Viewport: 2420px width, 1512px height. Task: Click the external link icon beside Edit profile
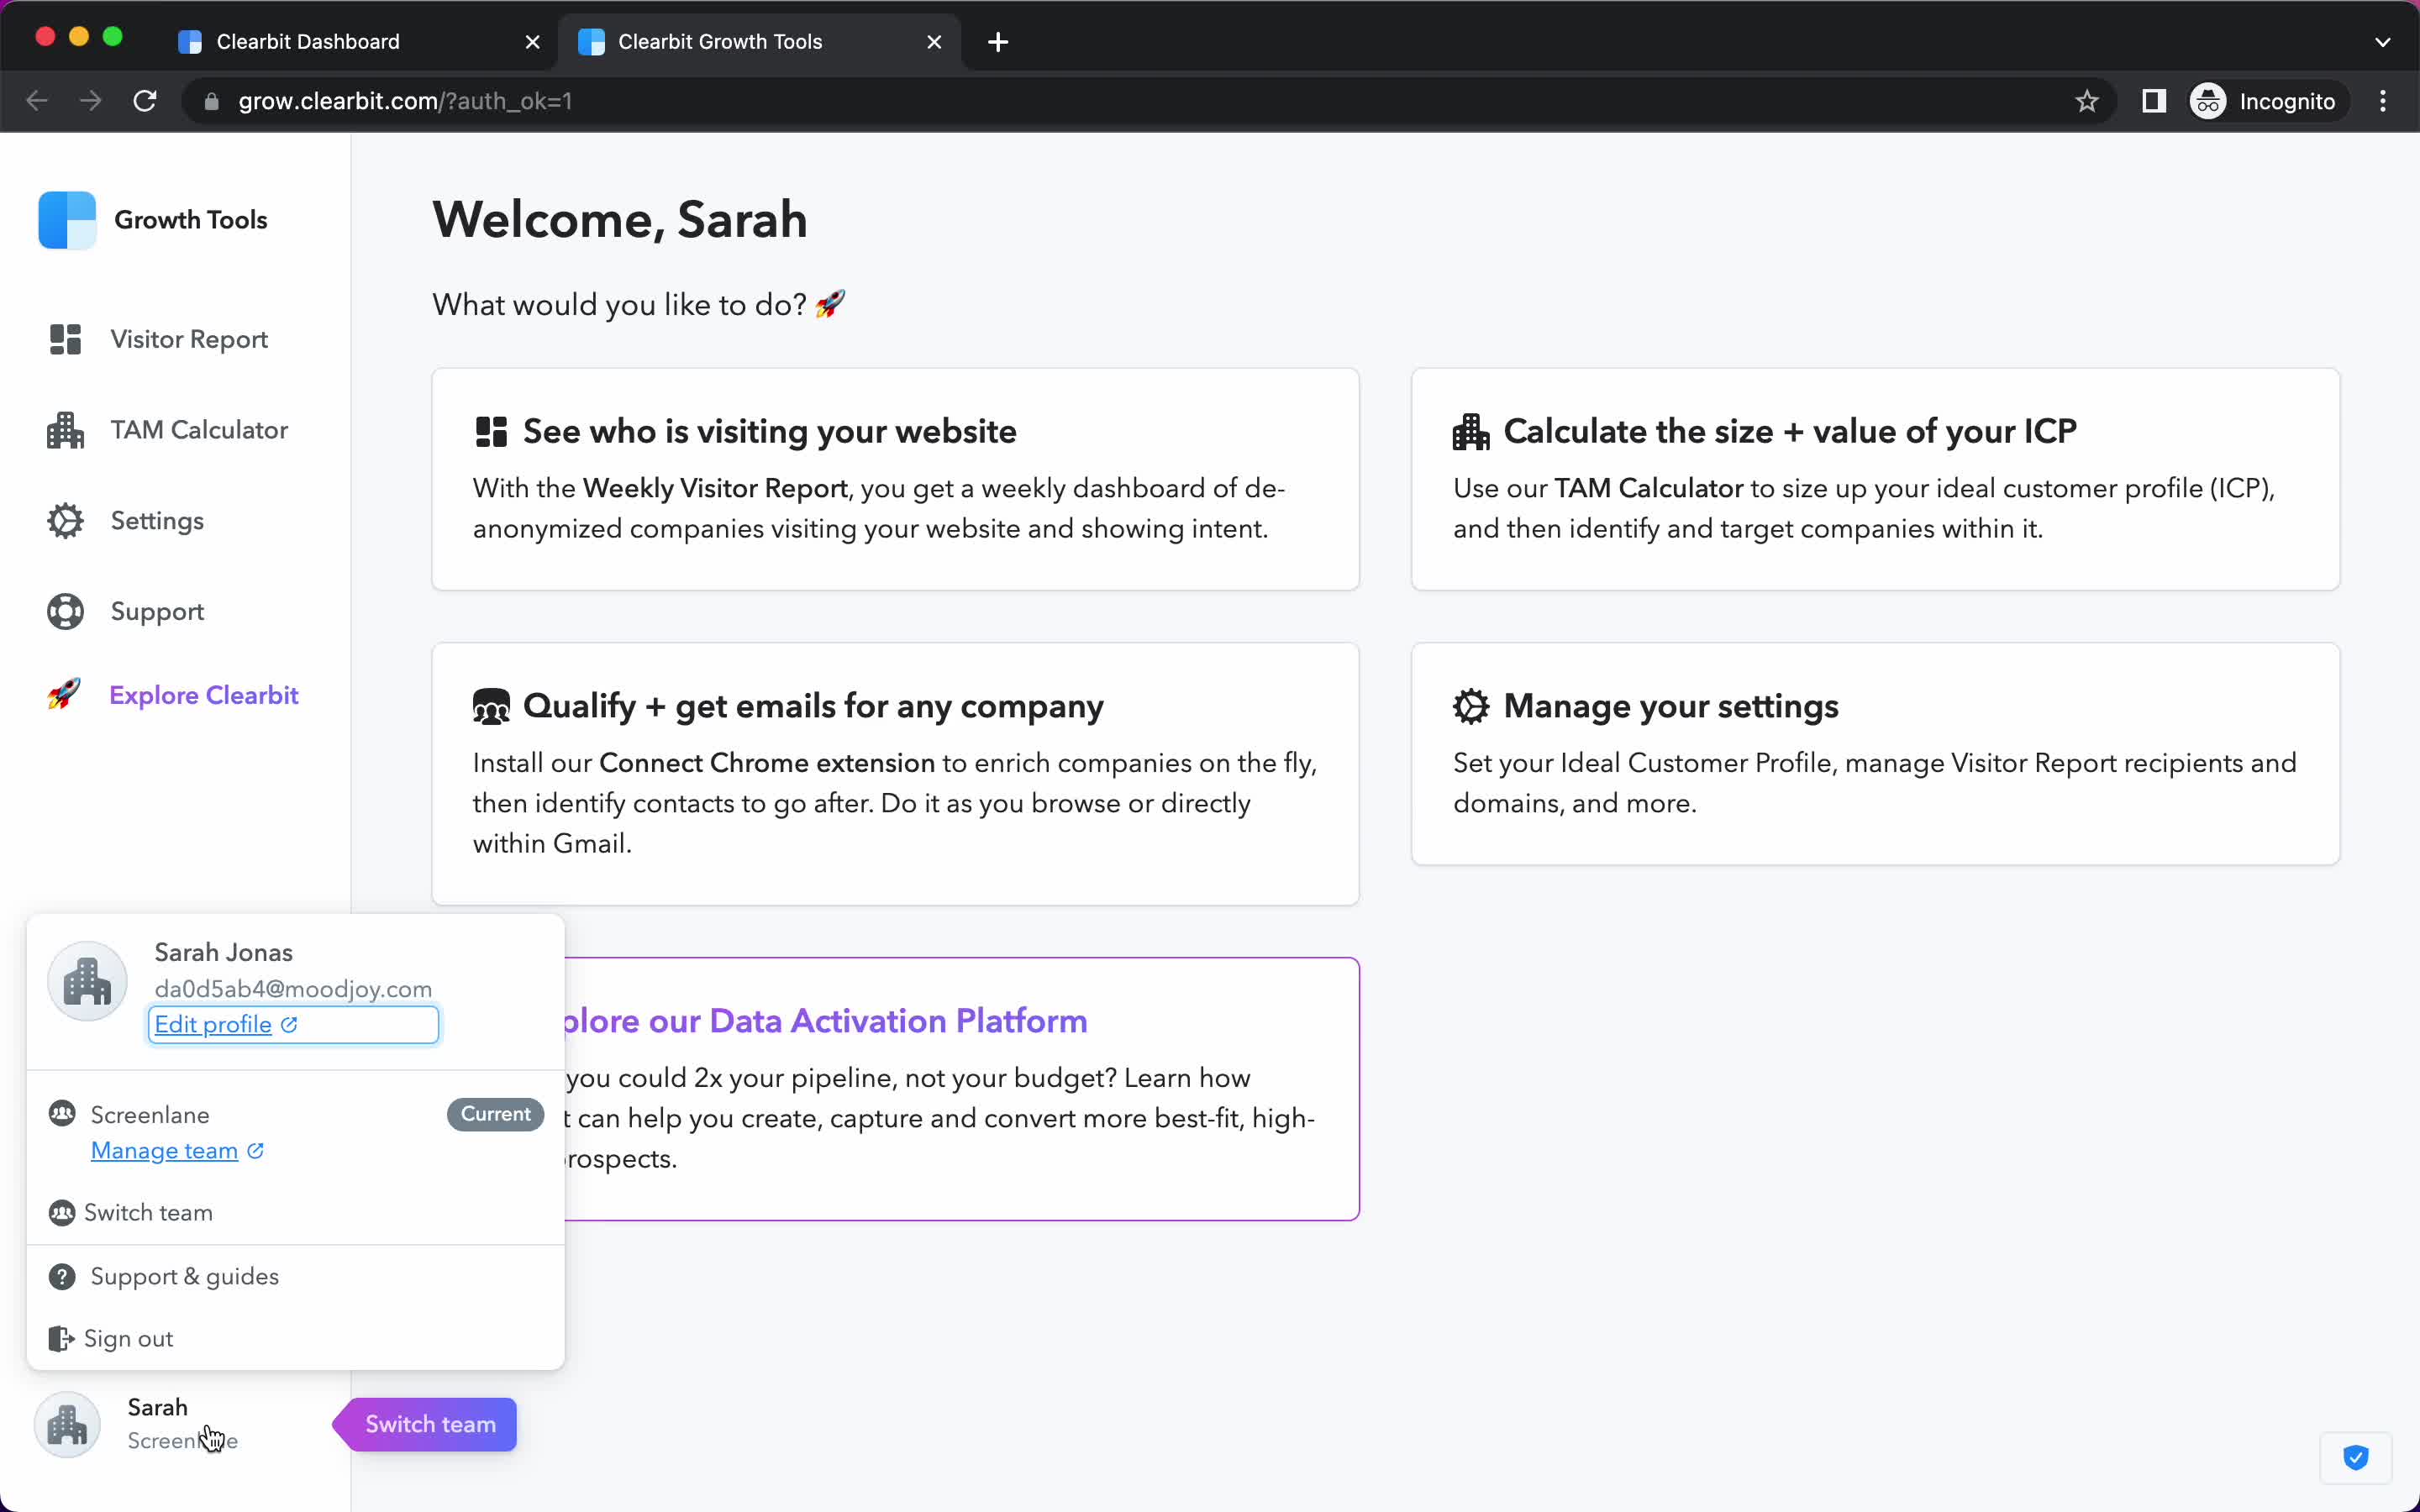click(289, 1024)
